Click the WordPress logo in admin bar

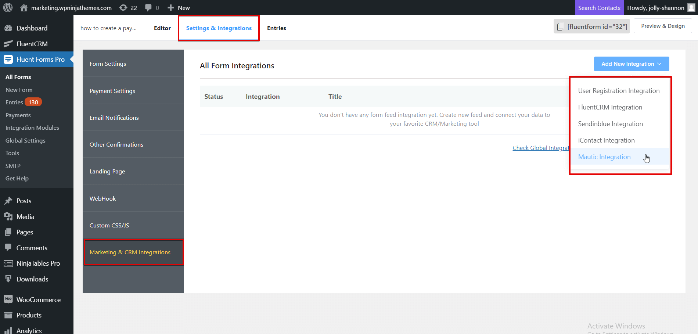click(8, 7)
